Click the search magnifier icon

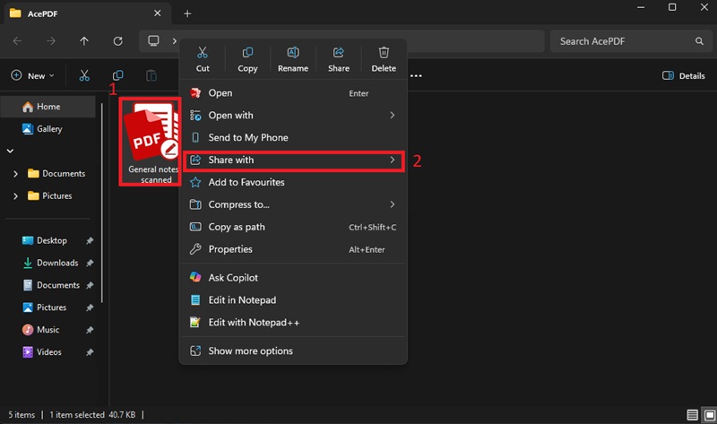tap(699, 41)
